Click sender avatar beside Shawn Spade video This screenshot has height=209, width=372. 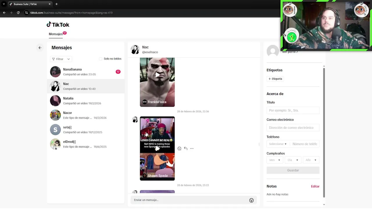pyautogui.click(x=135, y=120)
